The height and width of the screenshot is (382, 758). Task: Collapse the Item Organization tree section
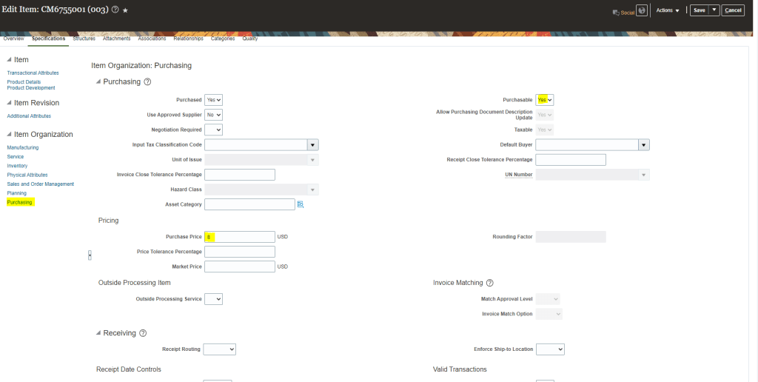point(9,135)
